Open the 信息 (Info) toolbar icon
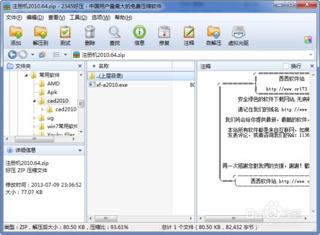The height and width of the screenshot is (235, 320). (140, 32)
